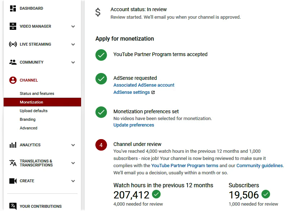Click the green check next to 19,506
Image resolution: width=305 pixels, height=211 pixels.
tap(266, 194)
